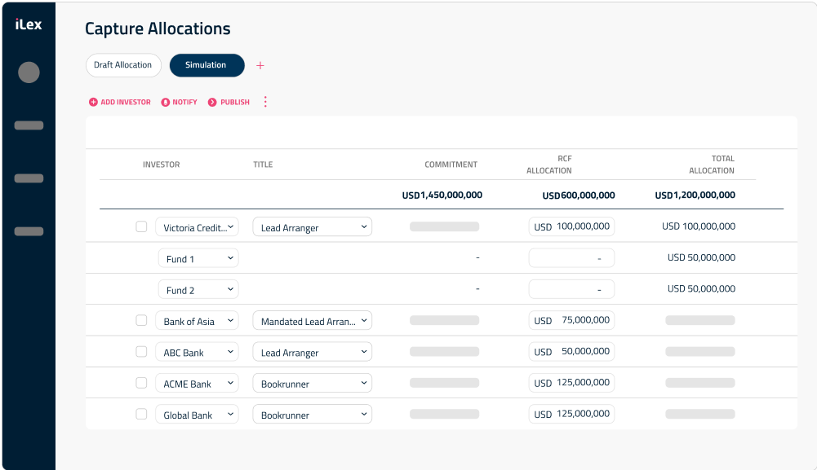The height and width of the screenshot is (470, 817).
Task: Click the Capture Allocations page heading
Action: [x=158, y=29]
